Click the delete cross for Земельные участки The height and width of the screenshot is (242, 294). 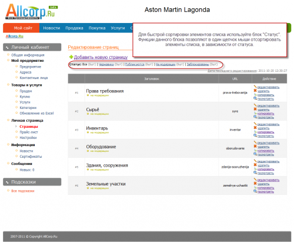[255, 184]
